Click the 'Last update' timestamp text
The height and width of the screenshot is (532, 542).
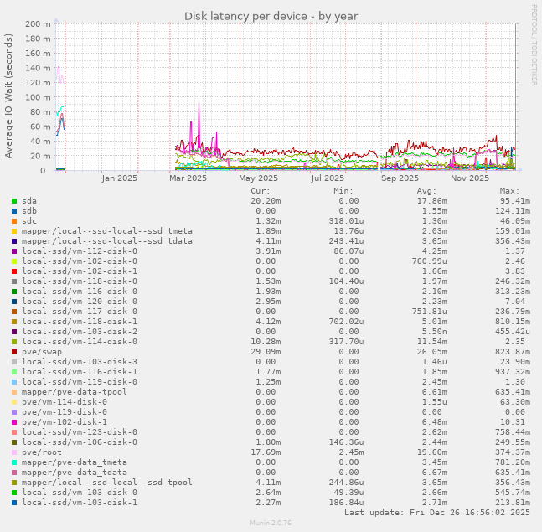pos(437,512)
